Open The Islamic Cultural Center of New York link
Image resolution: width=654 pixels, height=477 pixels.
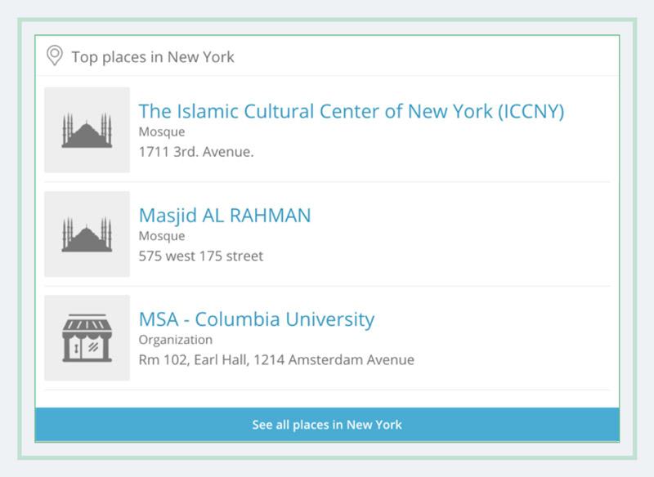pyautogui.click(x=352, y=111)
